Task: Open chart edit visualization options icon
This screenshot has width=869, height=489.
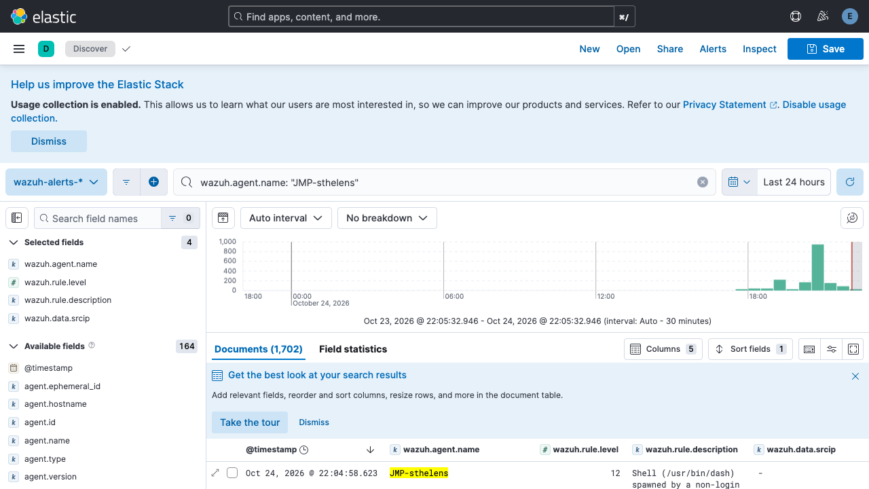Action: point(852,218)
